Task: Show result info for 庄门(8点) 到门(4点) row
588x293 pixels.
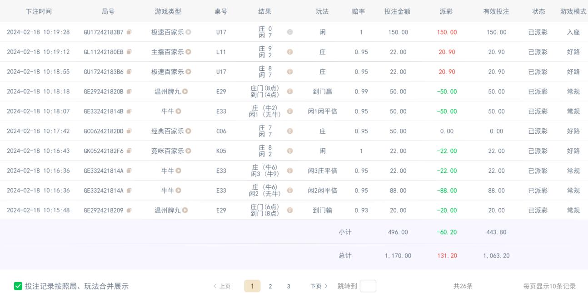Action: click(290, 92)
